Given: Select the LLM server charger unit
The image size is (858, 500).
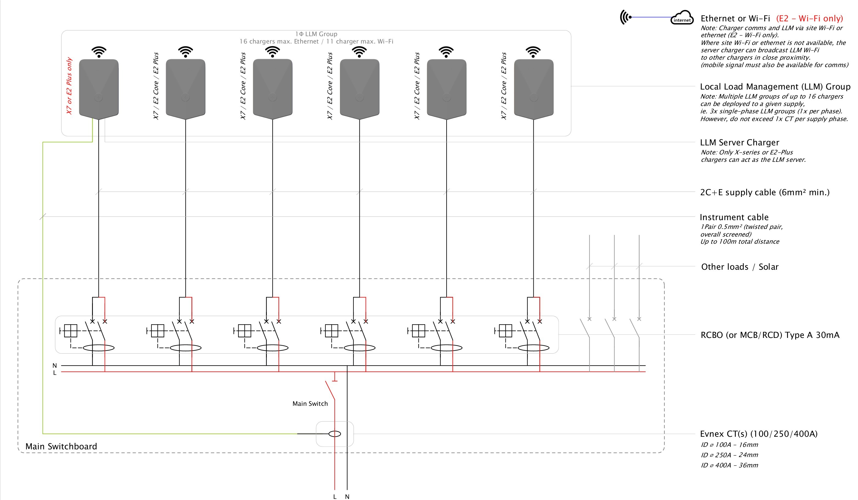Looking at the screenshot, I should pos(99,89).
